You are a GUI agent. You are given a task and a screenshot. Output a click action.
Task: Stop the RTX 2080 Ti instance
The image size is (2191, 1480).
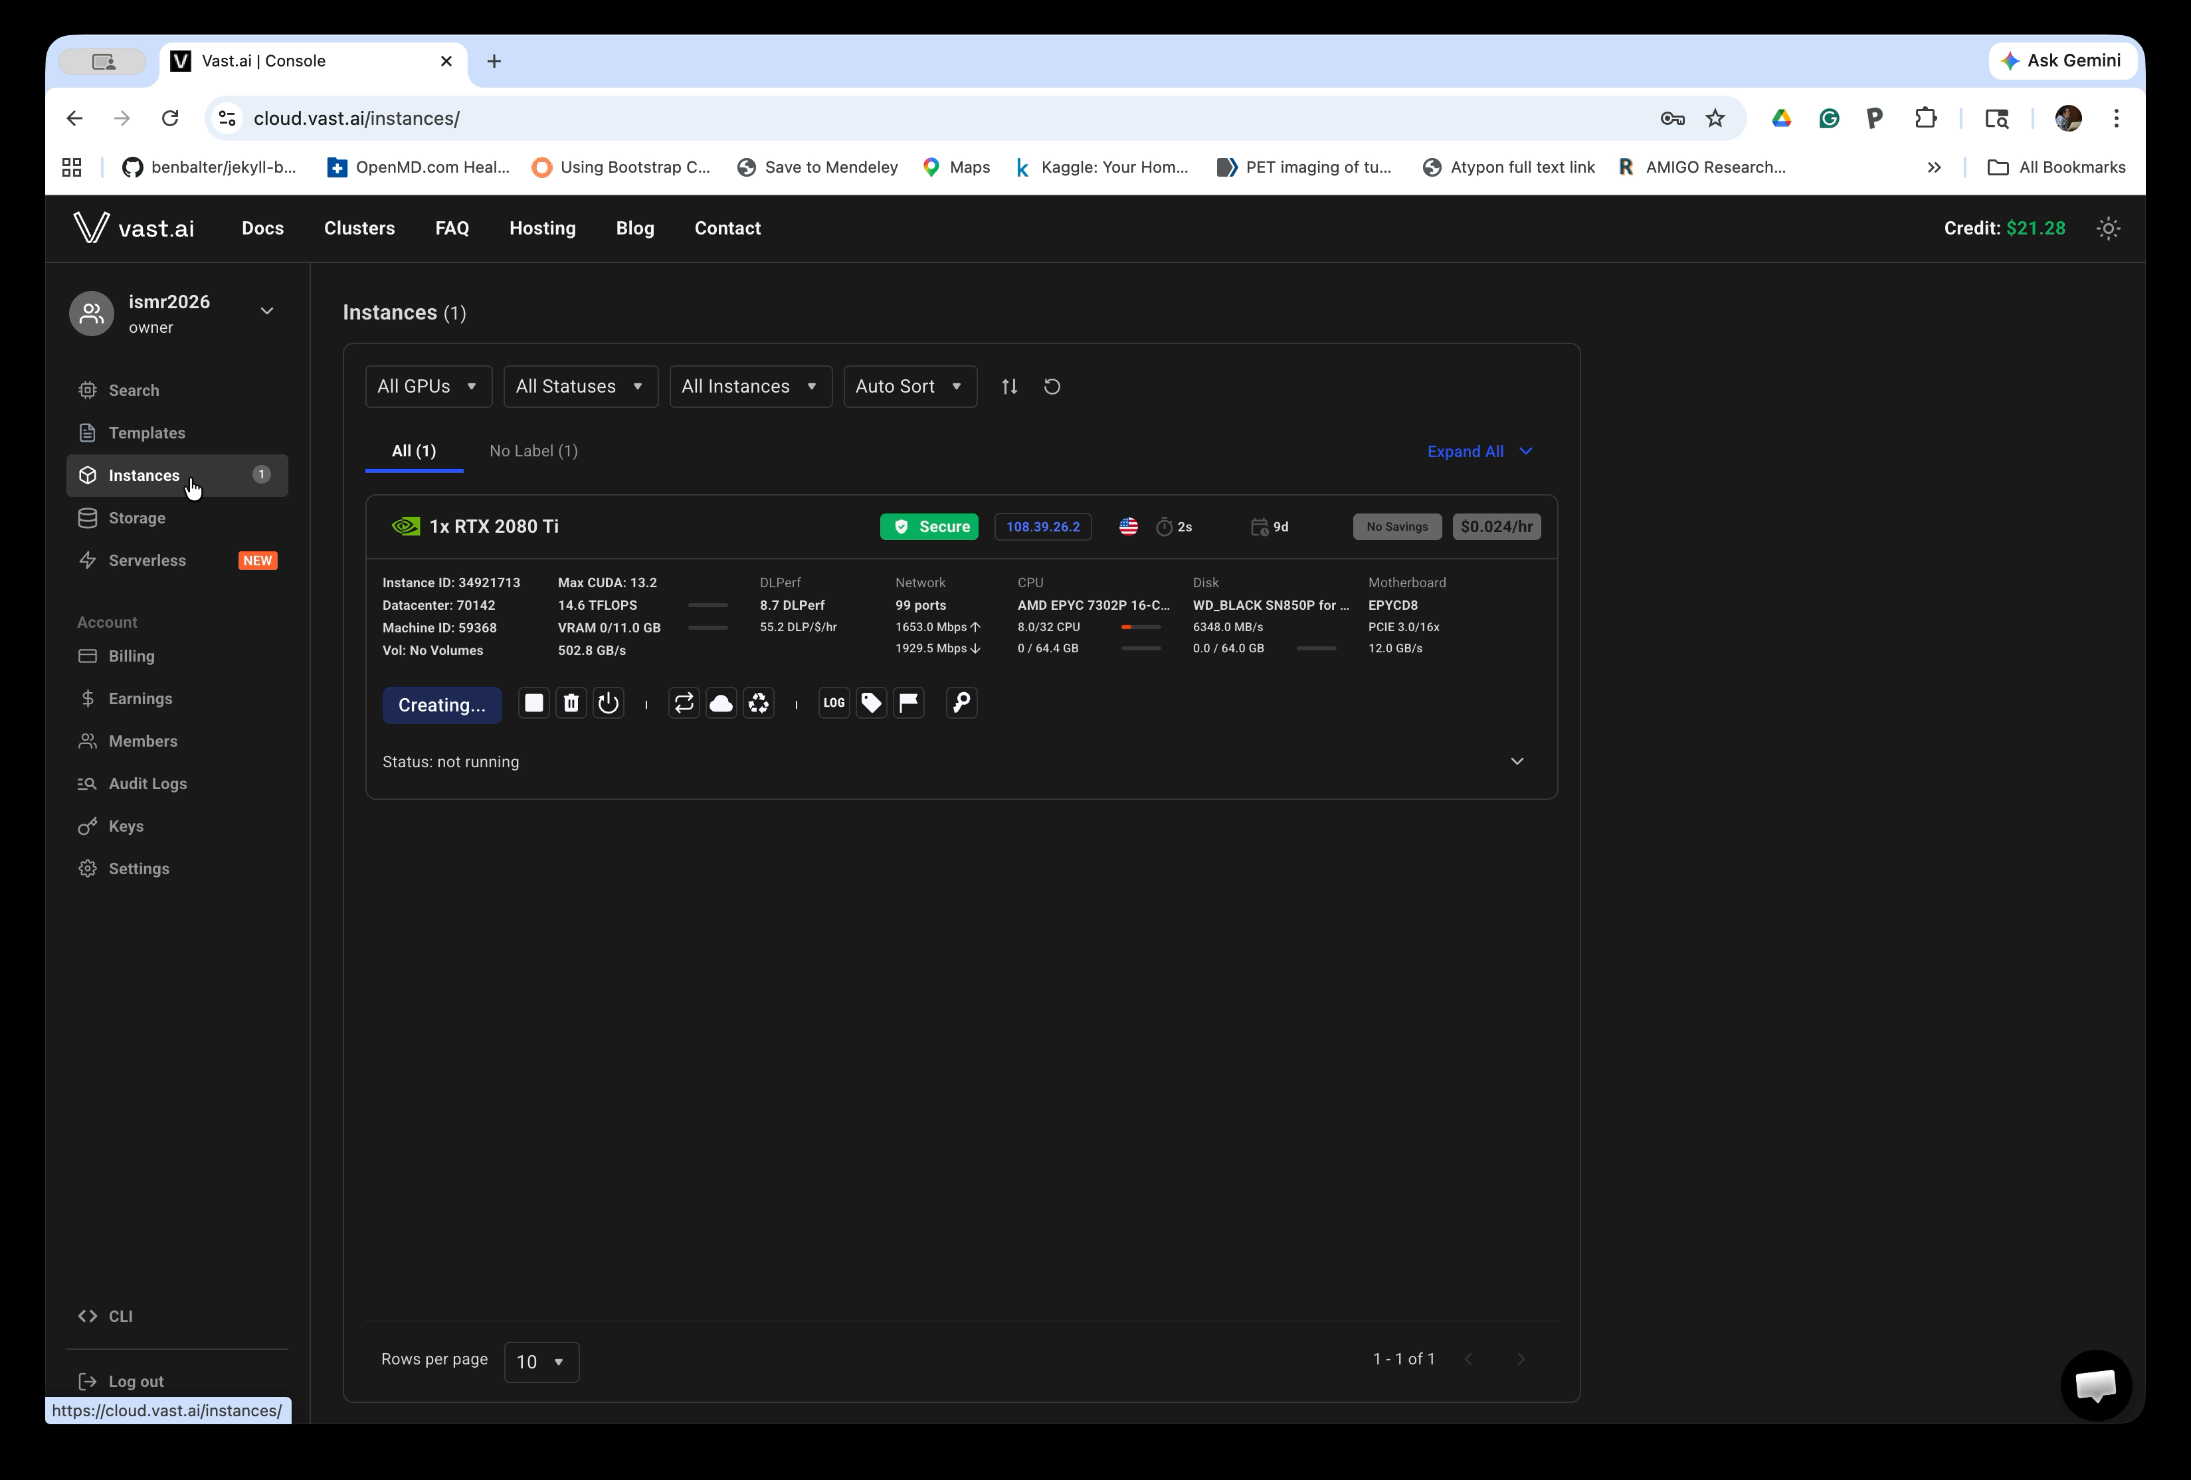coord(533,703)
